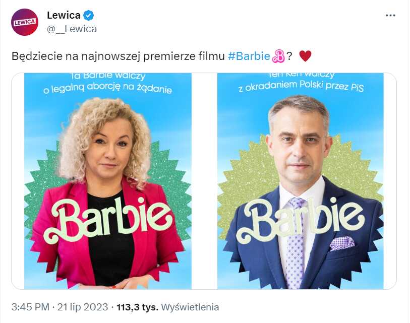Screen dimensions: 410x323
Task: Open the right poster with man in suit
Action: coord(301,181)
